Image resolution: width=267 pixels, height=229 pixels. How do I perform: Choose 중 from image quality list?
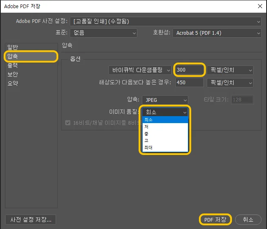(165, 134)
